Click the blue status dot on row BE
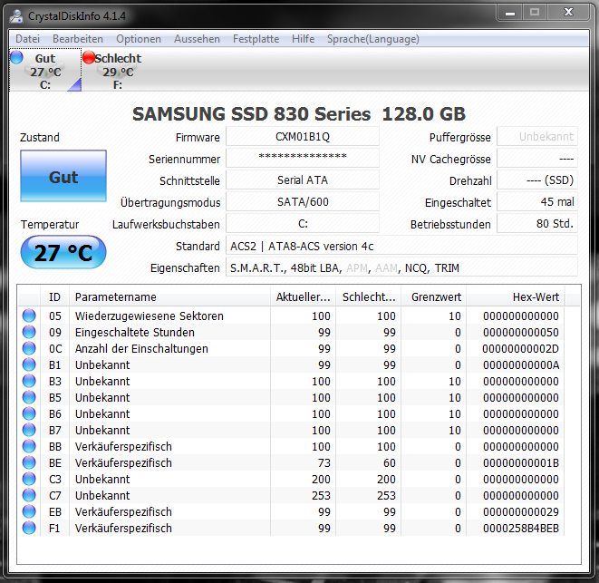This screenshot has width=599, height=583. [29, 462]
